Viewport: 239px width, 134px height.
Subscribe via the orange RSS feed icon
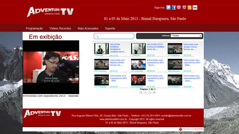(189, 8)
